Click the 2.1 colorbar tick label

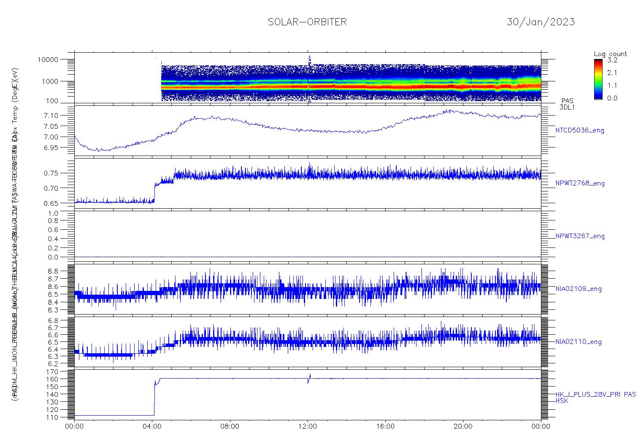612,73
